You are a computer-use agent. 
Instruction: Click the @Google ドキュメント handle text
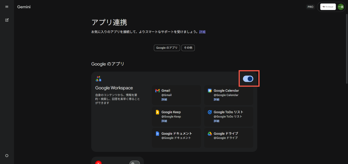point(176,138)
